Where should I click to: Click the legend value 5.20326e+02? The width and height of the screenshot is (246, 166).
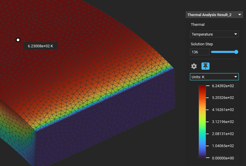pos(223,98)
